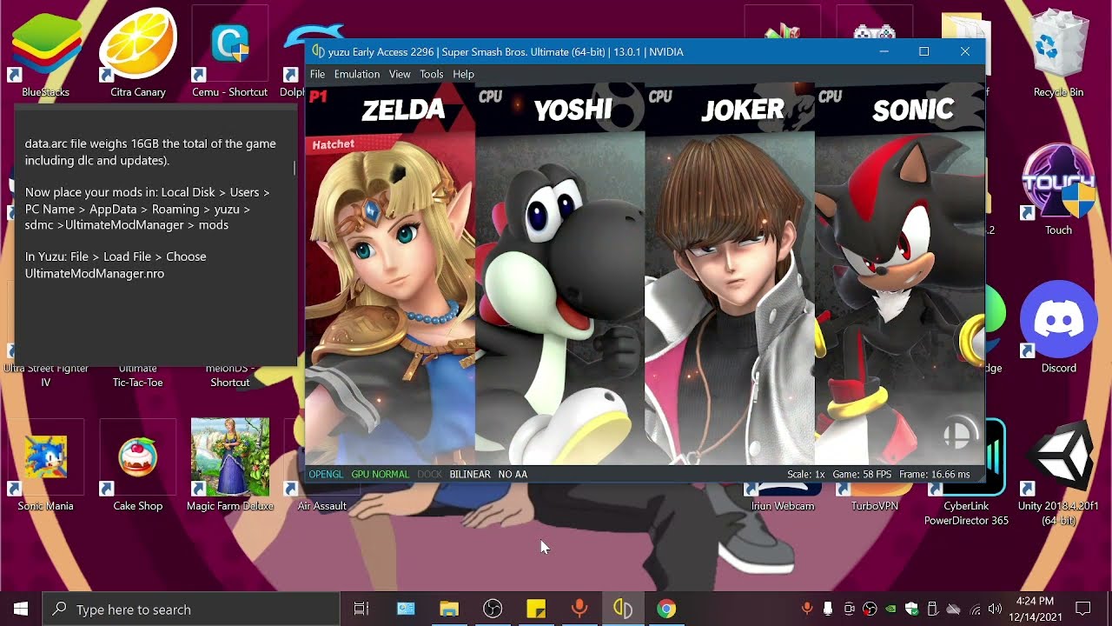1112x626 pixels.
Task: Toggle DOCK mode in yuzu status bar
Action: coord(429,475)
